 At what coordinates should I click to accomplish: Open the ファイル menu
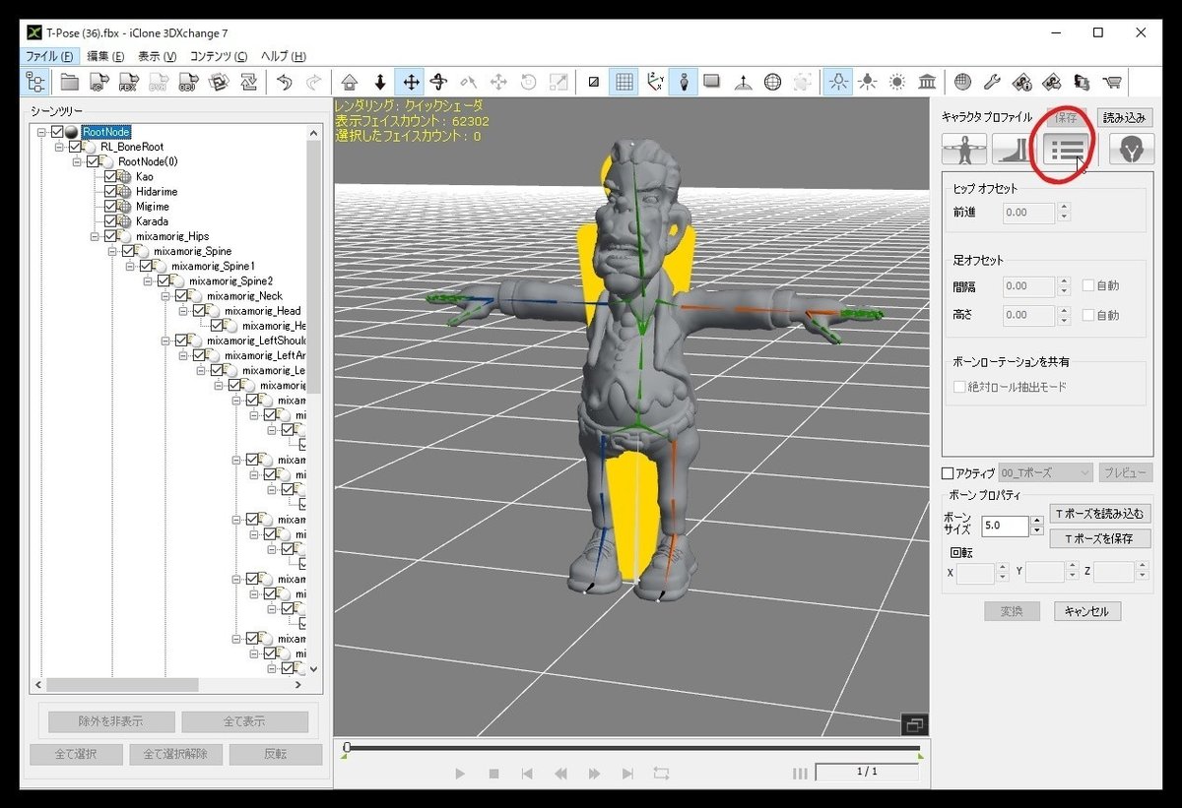[x=50, y=56]
